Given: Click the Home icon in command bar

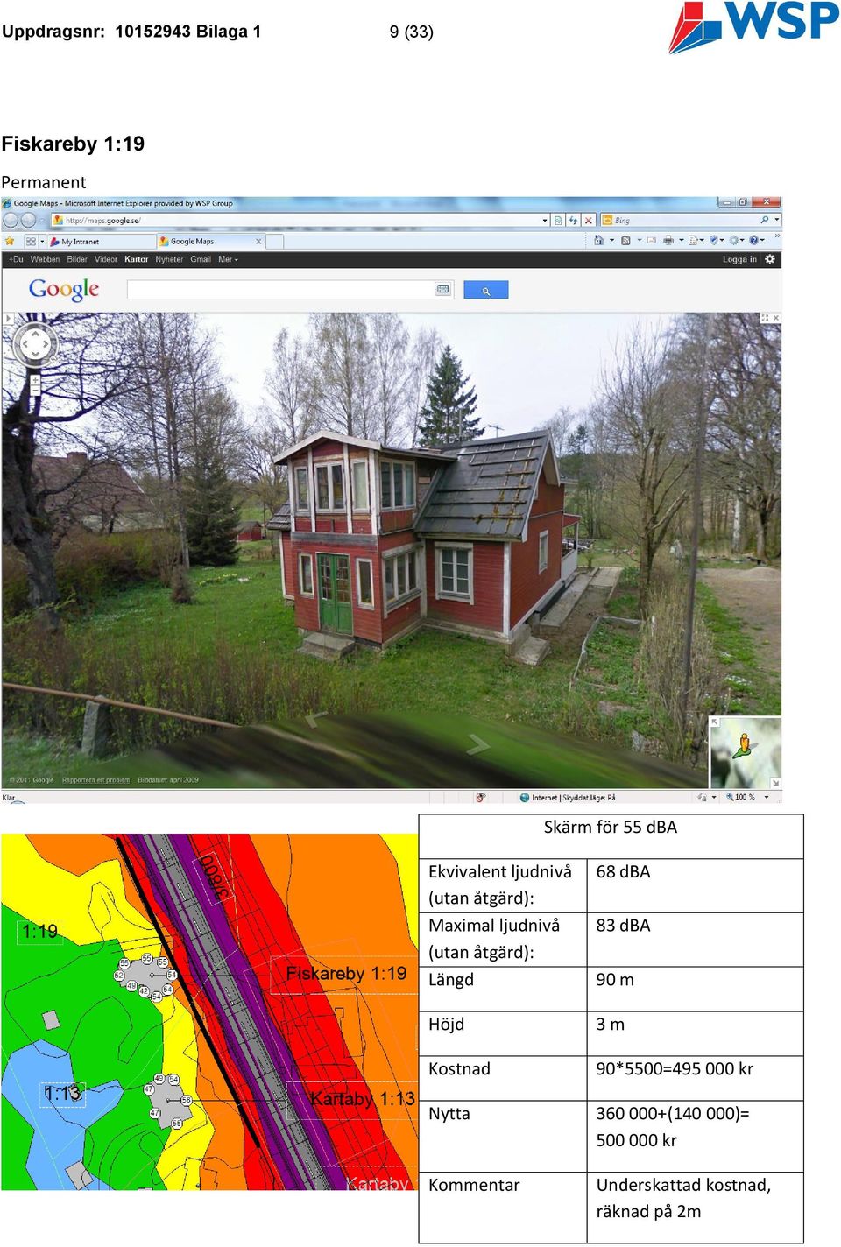Looking at the screenshot, I should click(x=598, y=240).
